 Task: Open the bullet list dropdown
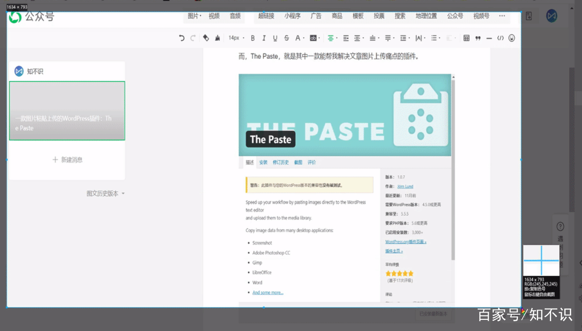coord(435,38)
